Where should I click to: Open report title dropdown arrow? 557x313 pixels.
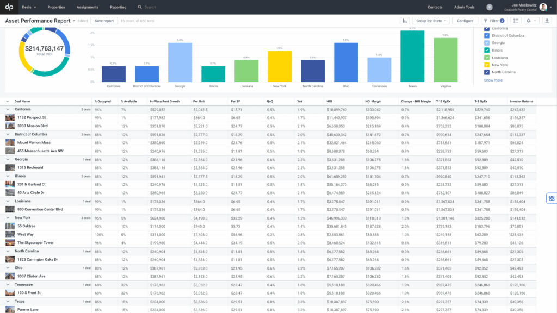coord(74,21)
